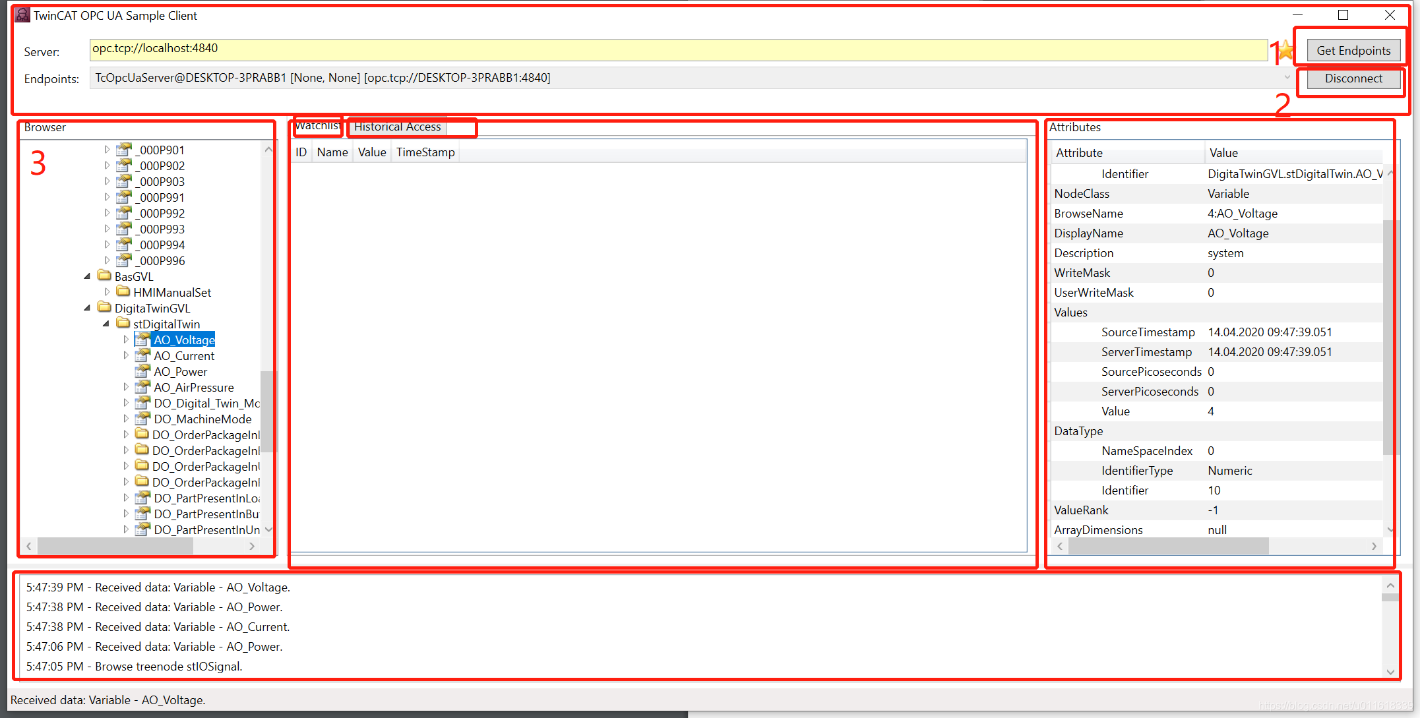Select the AO_Power tree item label
The width and height of the screenshot is (1420, 718).
181,371
